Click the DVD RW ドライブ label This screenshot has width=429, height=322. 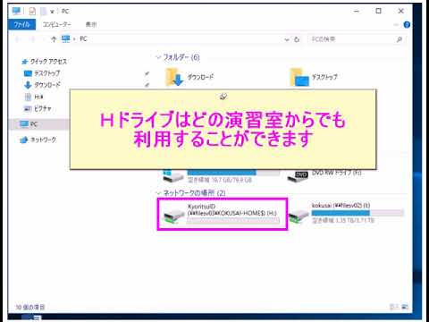coord(337,173)
